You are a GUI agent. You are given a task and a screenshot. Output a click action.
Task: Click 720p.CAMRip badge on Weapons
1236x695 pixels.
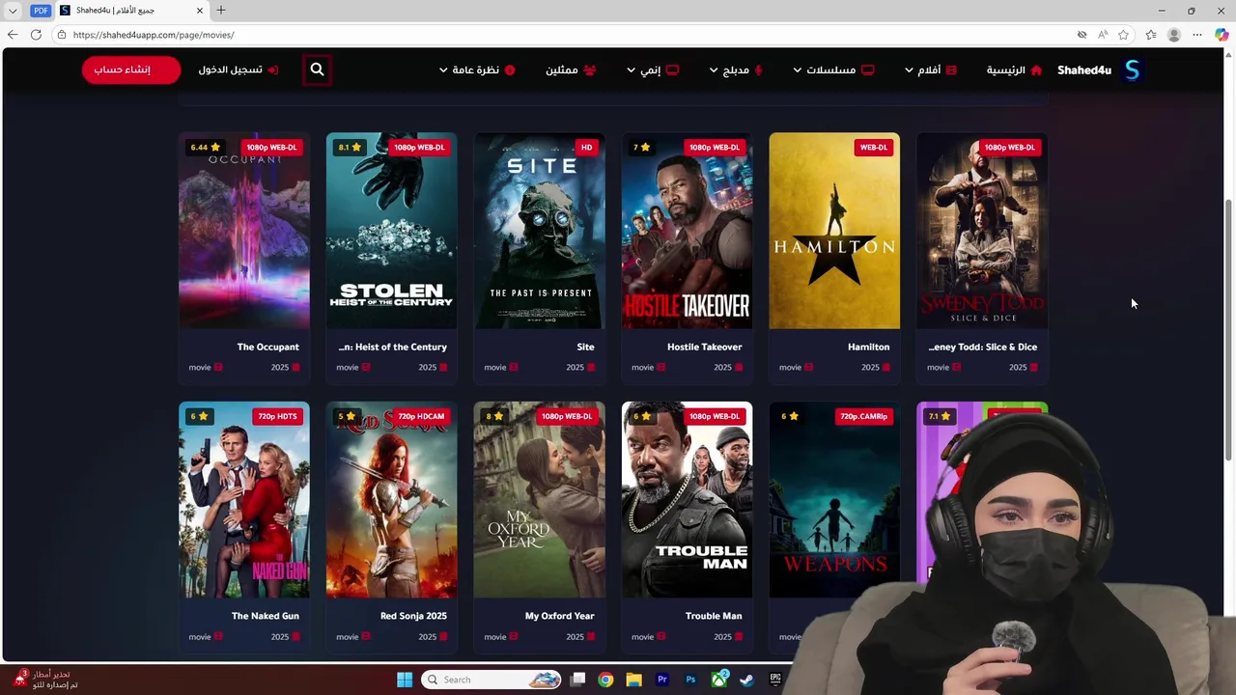[x=863, y=416]
